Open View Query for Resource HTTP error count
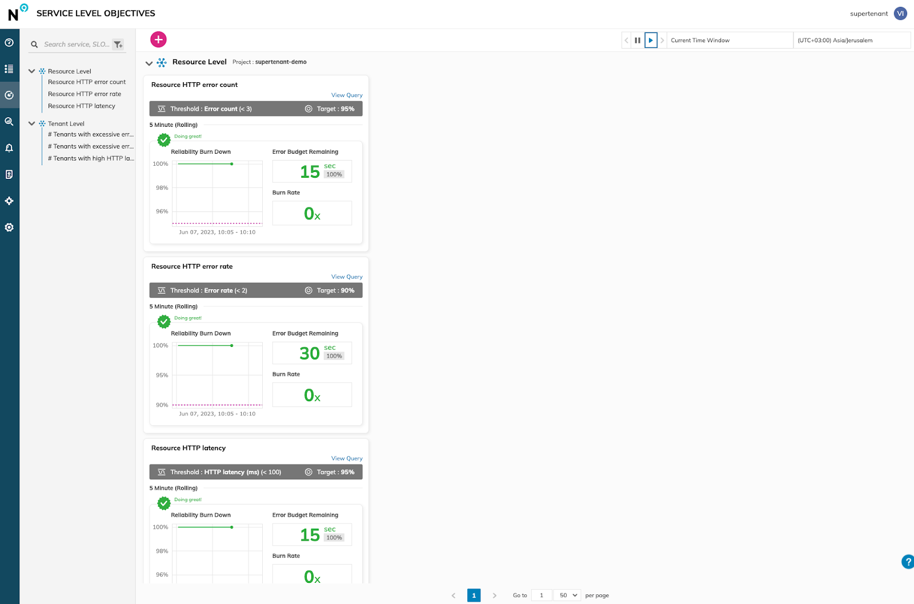Viewport: 914px width, 604px height. pyautogui.click(x=347, y=95)
